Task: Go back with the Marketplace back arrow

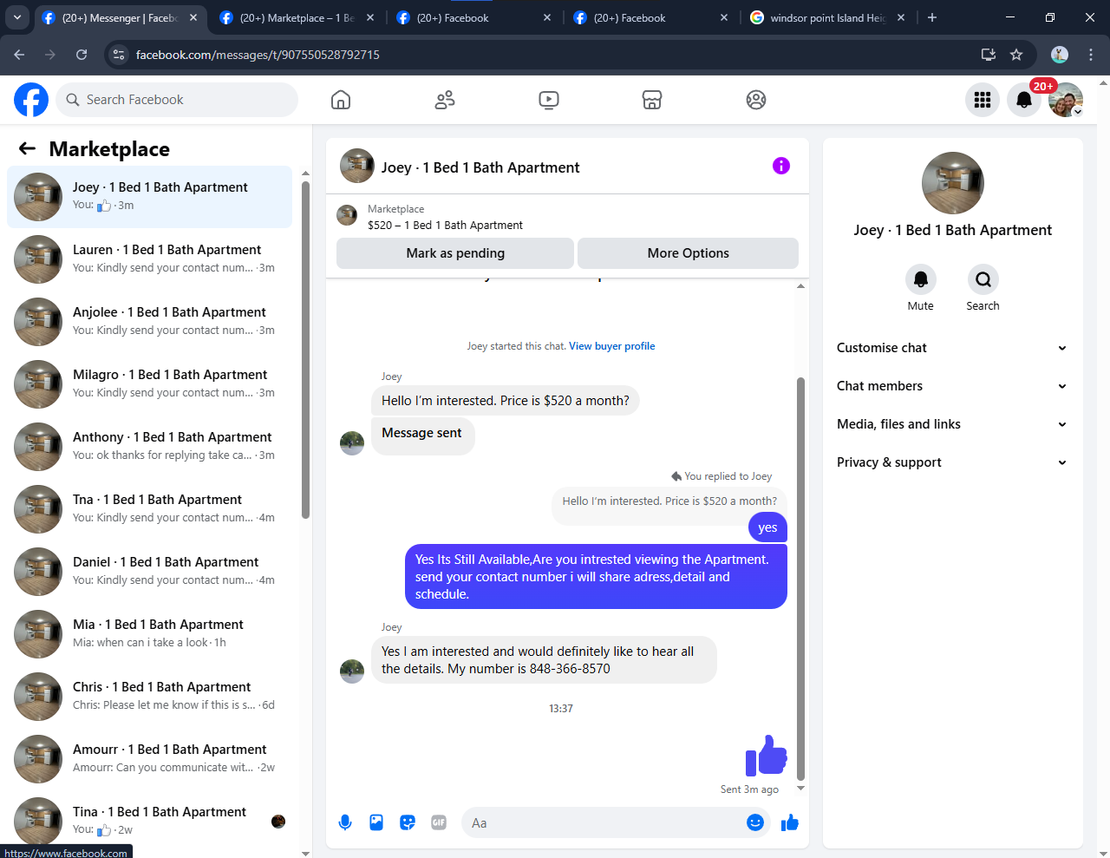Action: click(28, 149)
